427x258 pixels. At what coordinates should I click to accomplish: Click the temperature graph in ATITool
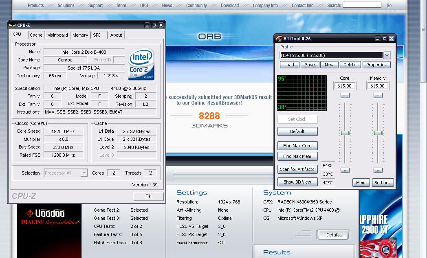[x=302, y=93]
